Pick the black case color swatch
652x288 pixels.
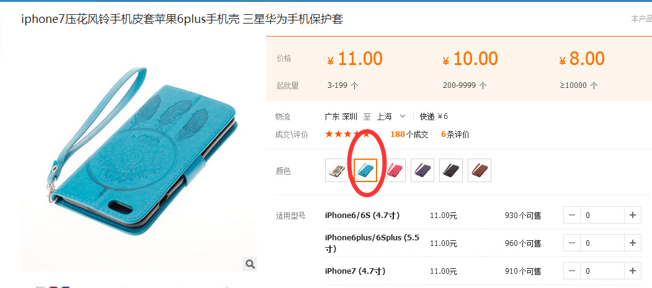coord(451,170)
